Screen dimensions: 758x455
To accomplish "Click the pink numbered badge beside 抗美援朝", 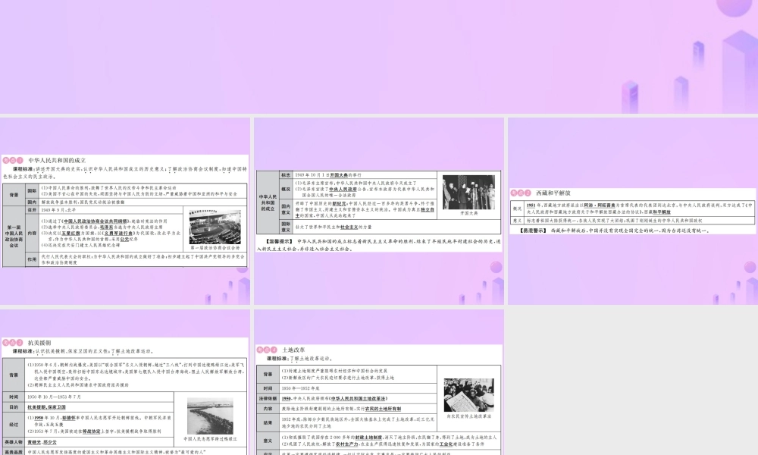I will tap(13, 342).
